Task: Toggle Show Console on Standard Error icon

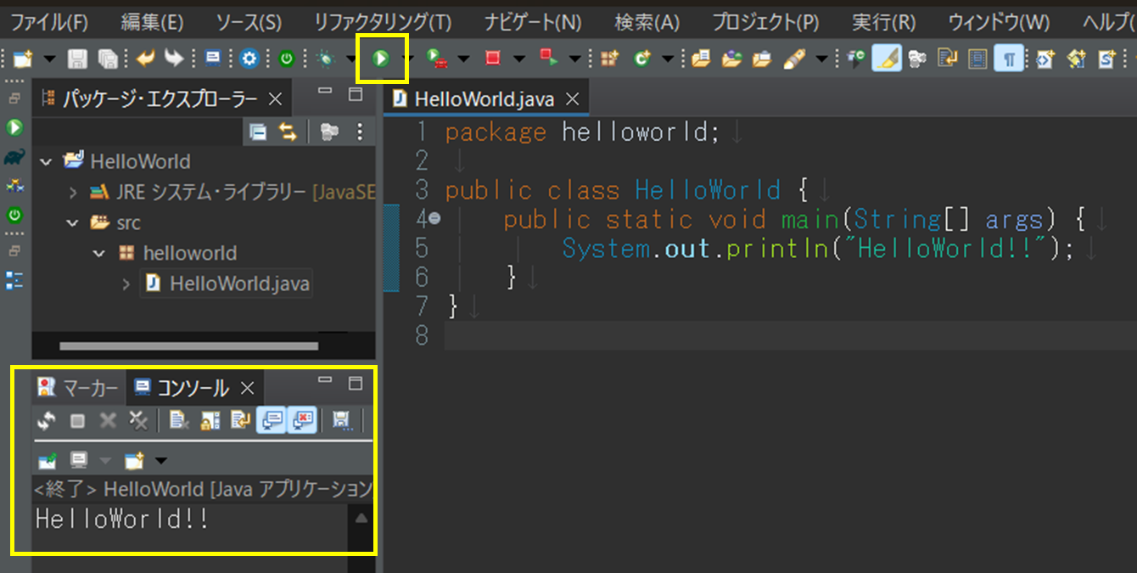Action: pyautogui.click(x=302, y=419)
